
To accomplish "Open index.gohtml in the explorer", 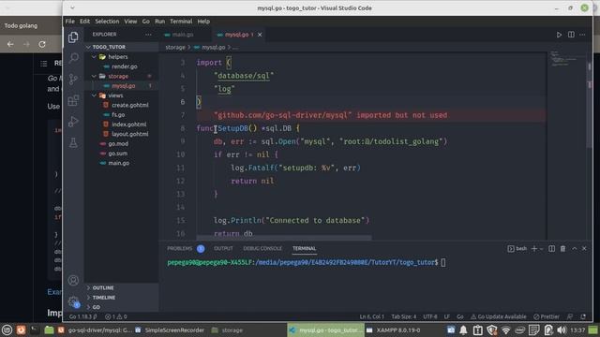I will pos(129,125).
